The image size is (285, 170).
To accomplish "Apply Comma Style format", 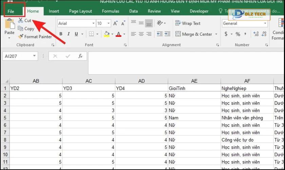I will pyautogui.click(x=245, y=34).
